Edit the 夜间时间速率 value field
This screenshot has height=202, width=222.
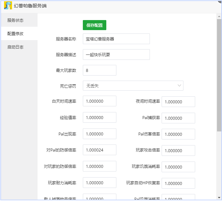[178, 102]
